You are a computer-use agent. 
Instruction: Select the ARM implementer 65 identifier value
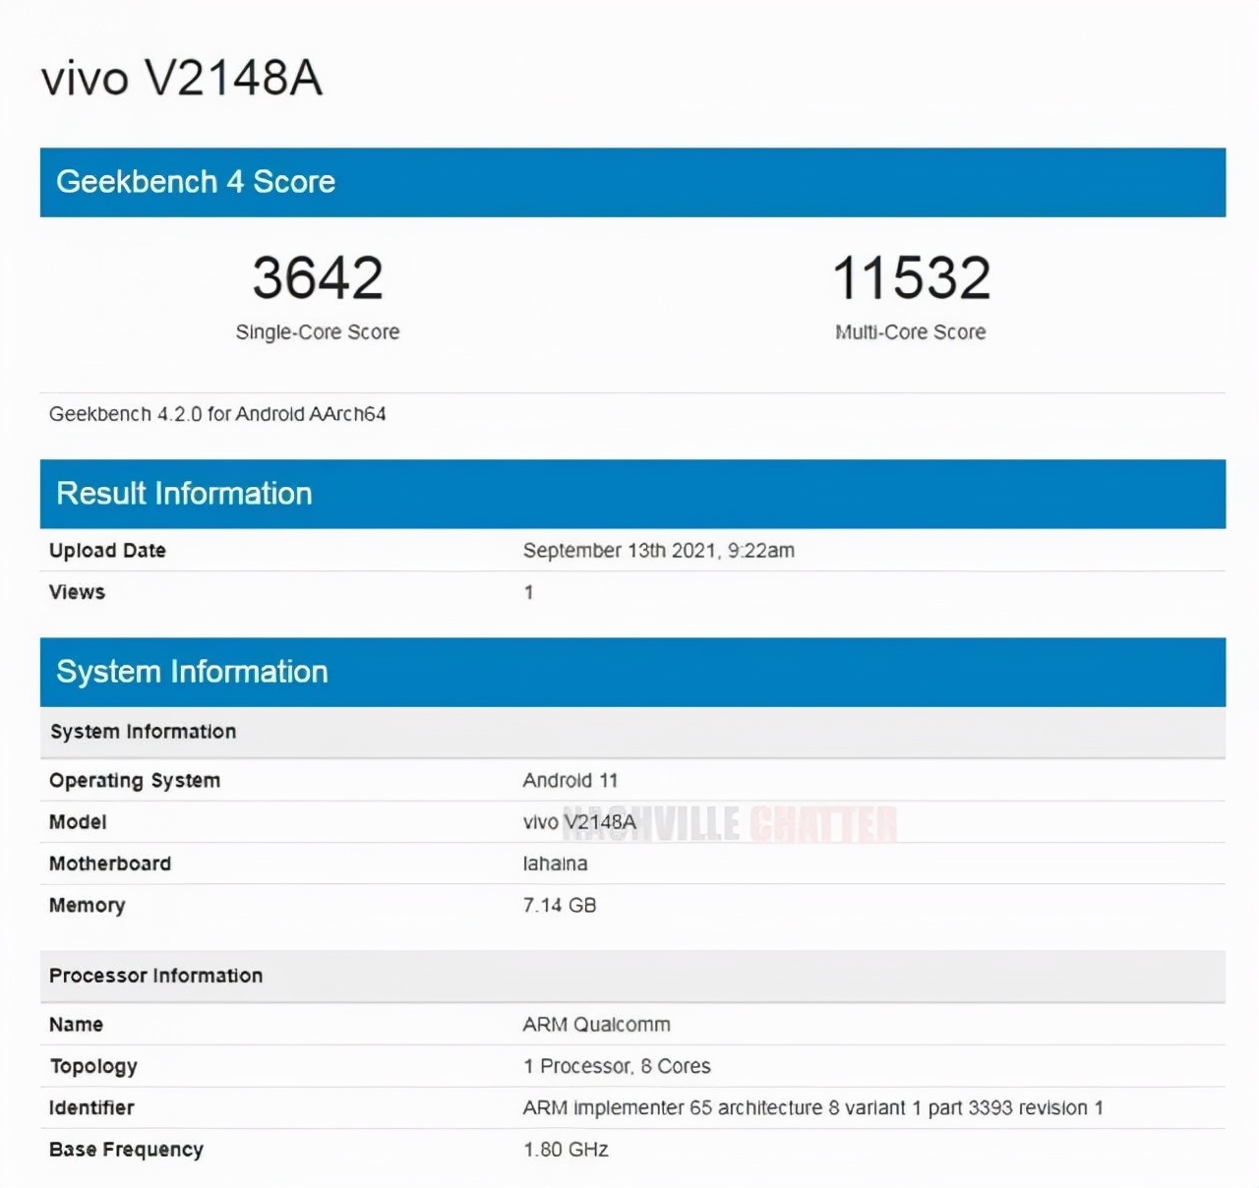pos(813,1108)
